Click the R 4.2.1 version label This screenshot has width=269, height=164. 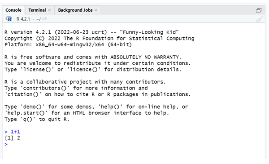click(x=23, y=19)
